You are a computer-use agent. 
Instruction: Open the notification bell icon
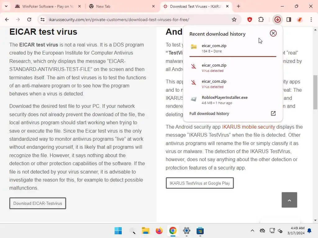pos(310,231)
